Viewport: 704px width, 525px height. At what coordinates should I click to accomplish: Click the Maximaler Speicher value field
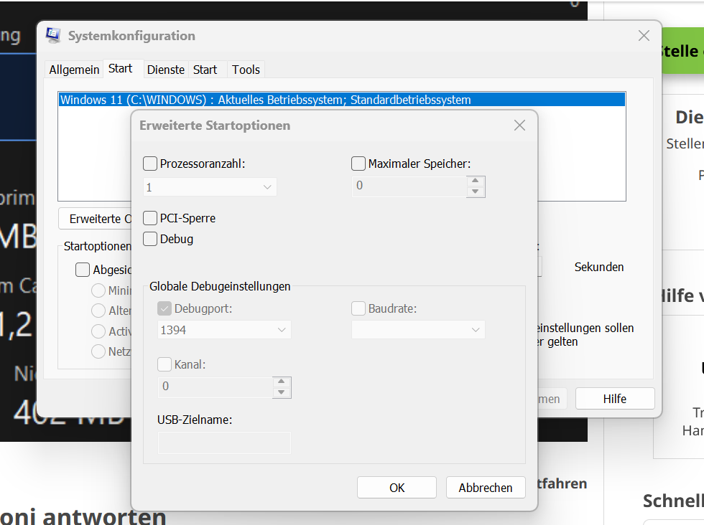(409, 186)
